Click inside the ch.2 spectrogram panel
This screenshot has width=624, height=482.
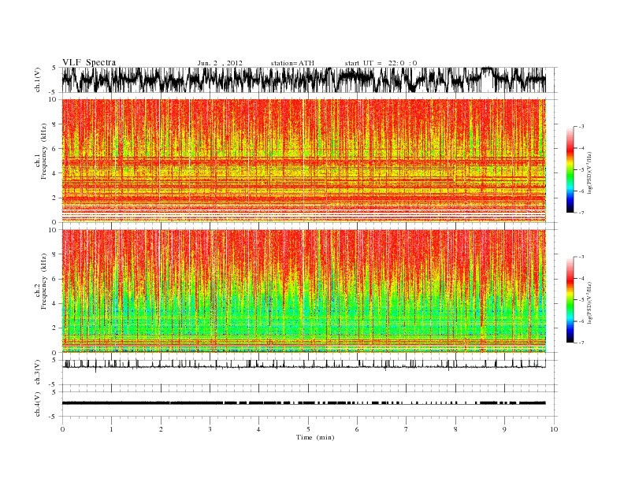point(303,291)
